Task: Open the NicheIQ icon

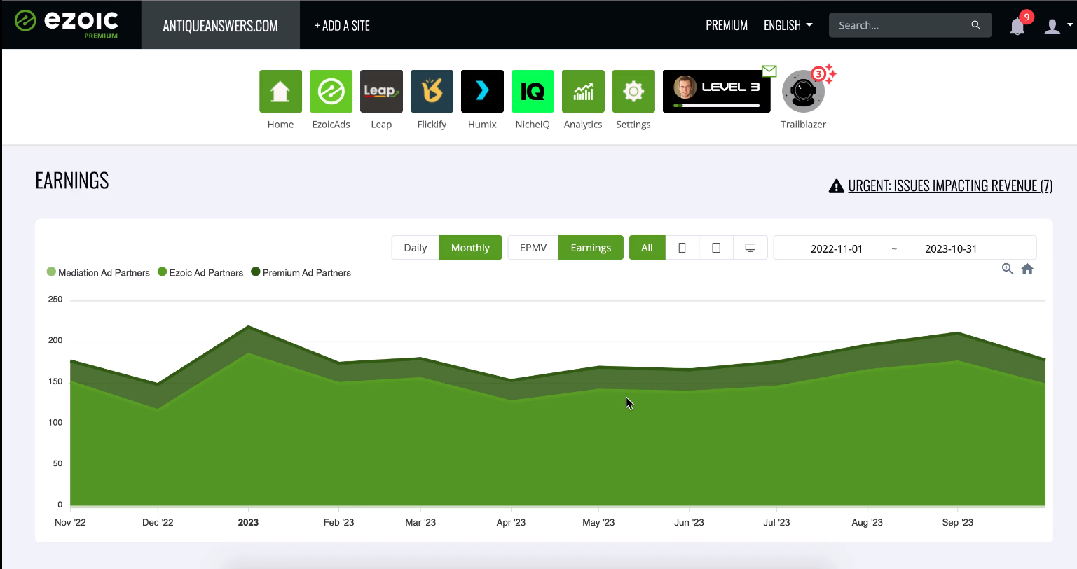Action: click(533, 91)
